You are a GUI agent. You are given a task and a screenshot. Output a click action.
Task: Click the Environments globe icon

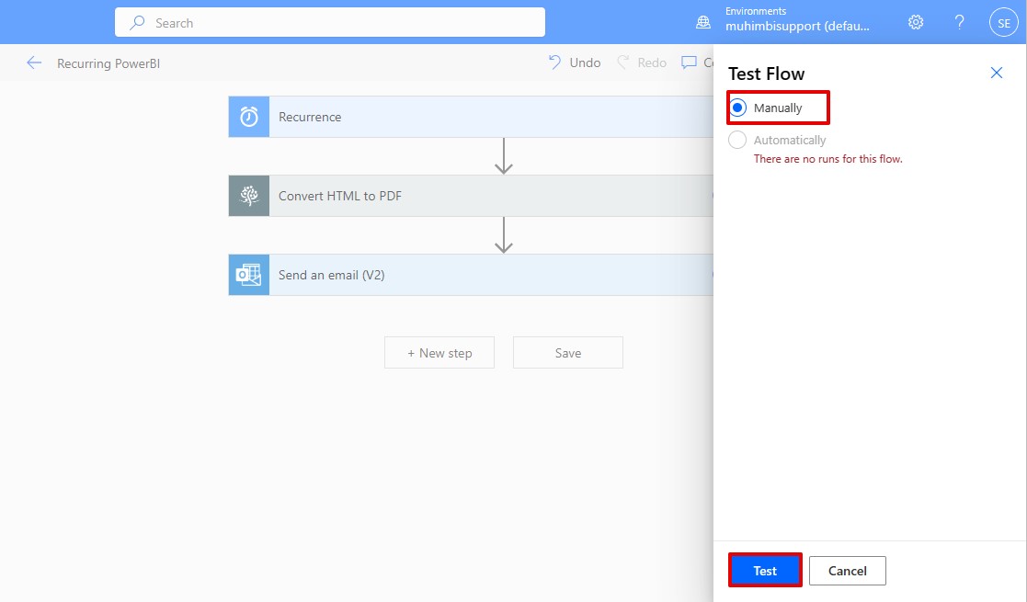coord(703,23)
